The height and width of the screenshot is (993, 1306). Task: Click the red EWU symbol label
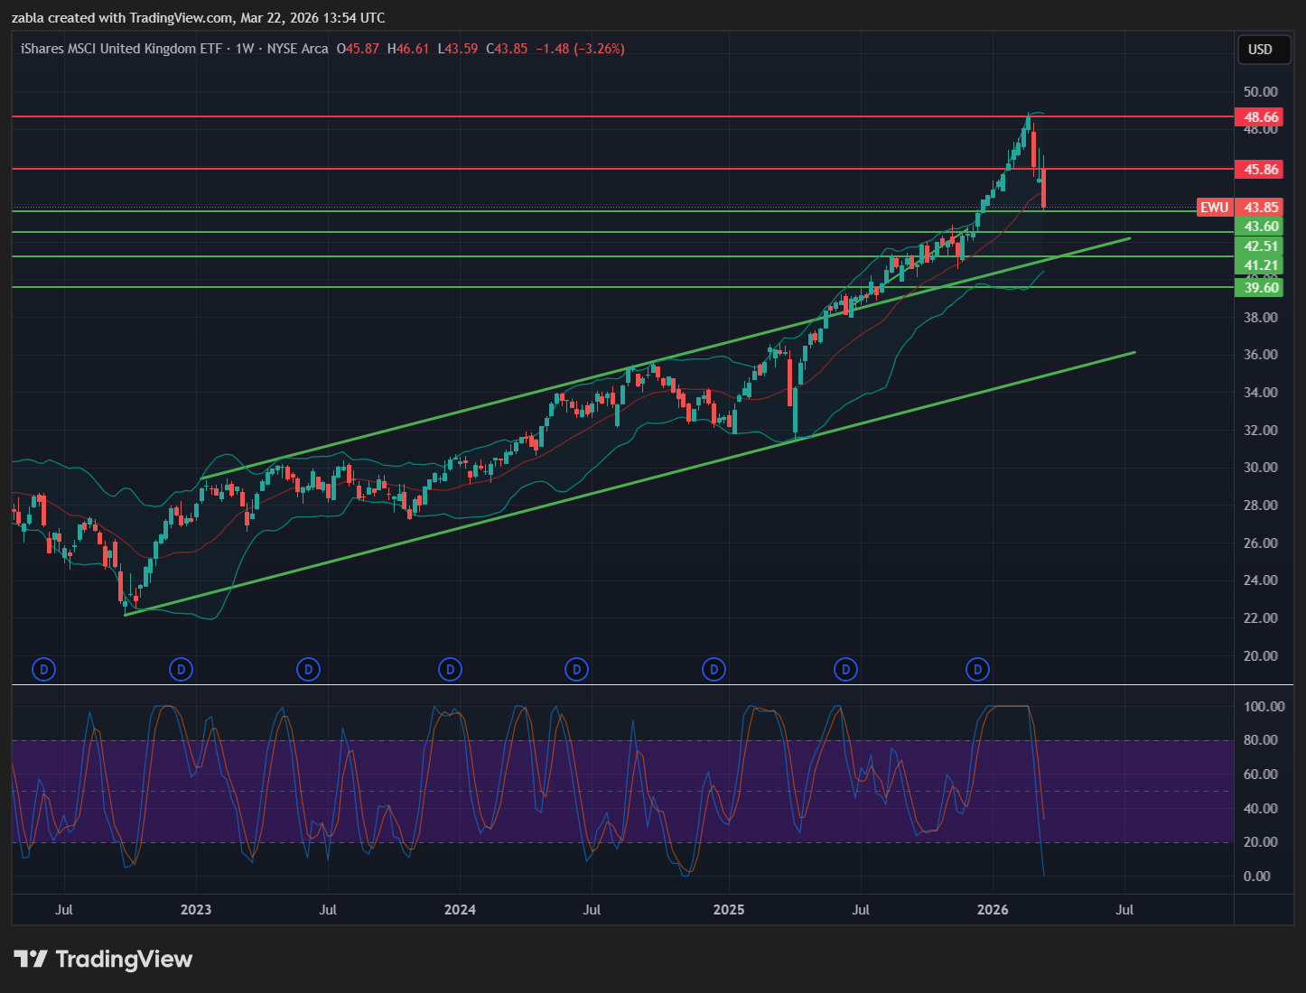tap(1214, 208)
